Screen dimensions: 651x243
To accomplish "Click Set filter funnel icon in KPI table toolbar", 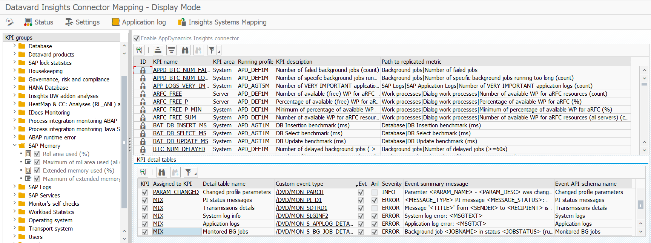I will click(x=212, y=50).
